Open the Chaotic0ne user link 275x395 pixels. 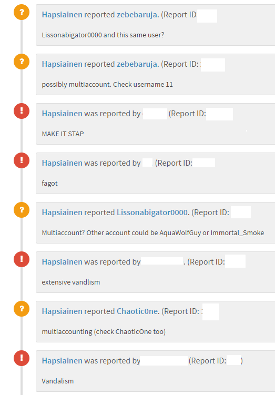tap(137, 311)
